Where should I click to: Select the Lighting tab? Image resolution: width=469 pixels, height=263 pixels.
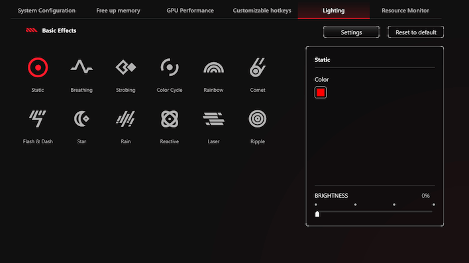pyautogui.click(x=333, y=11)
